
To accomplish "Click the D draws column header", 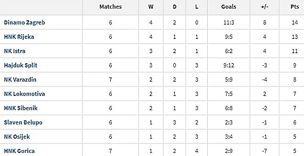I will 175,7.
